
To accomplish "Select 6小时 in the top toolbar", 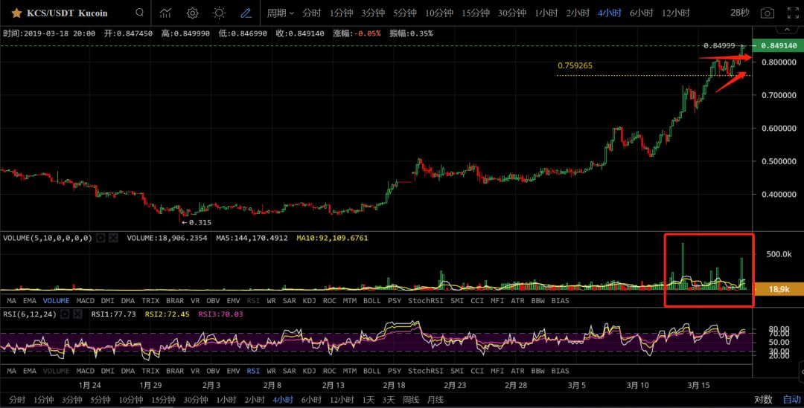I will tap(642, 13).
